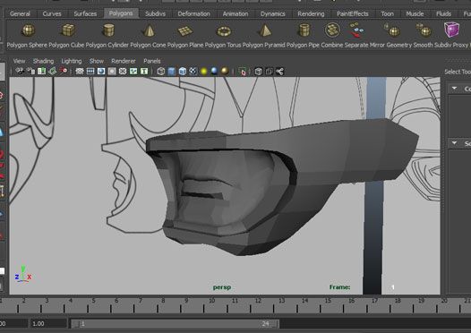The image size is (471, 333).
Task: Toggle the Film Gate overlay
Action: point(90,72)
